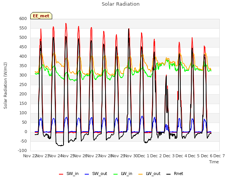Click the Dec 7 x-axis tick label
The height and width of the screenshot is (181, 242).
[219, 156]
